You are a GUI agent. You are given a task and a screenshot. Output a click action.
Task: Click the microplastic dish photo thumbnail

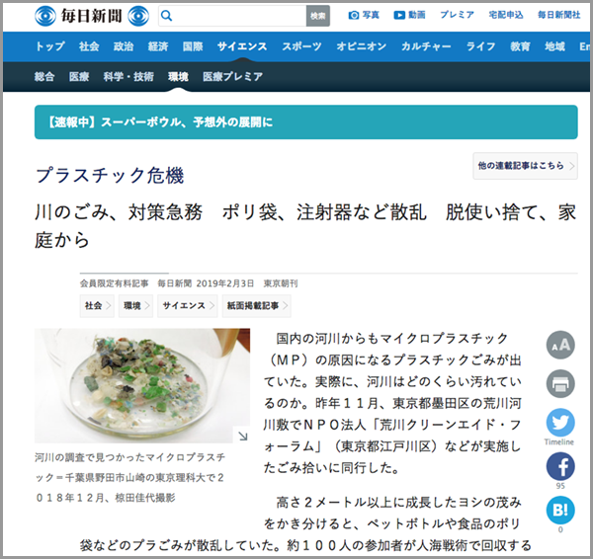pyautogui.click(x=142, y=385)
